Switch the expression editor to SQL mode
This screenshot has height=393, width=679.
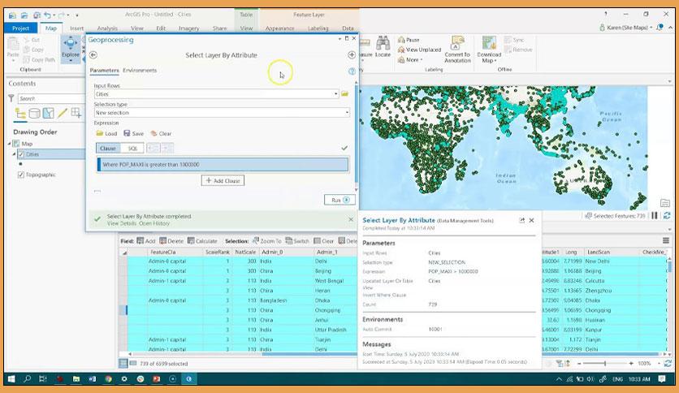[x=132, y=149]
